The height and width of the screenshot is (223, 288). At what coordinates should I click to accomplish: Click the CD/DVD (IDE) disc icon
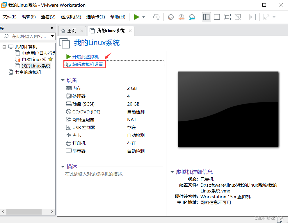coord(69,112)
